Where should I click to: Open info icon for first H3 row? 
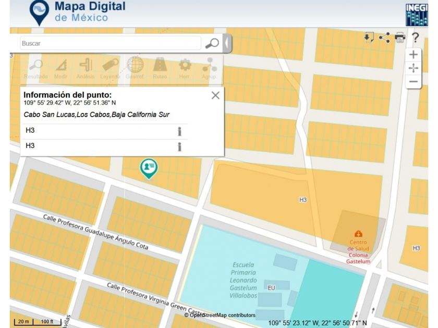pyautogui.click(x=179, y=131)
